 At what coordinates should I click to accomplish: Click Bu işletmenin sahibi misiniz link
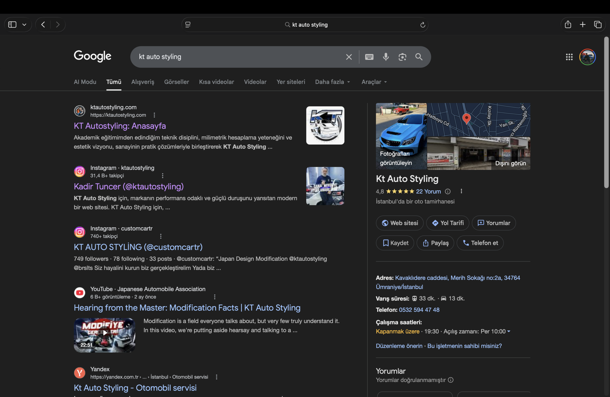coord(464,346)
